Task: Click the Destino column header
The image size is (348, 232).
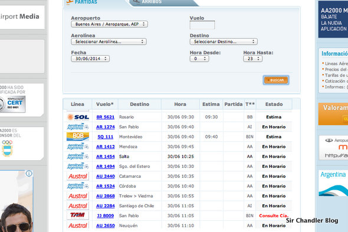Action: tap(140, 104)
